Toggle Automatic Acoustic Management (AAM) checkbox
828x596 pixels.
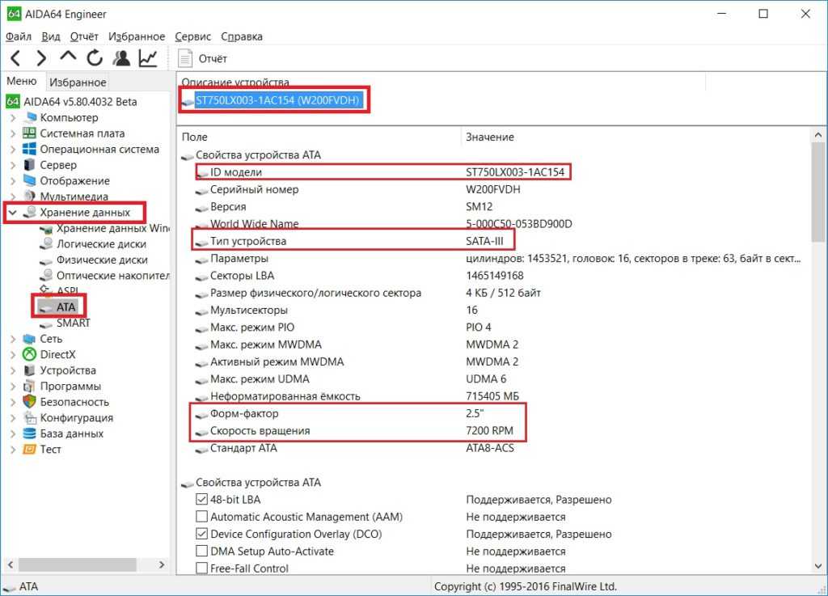tap(201, 516)
